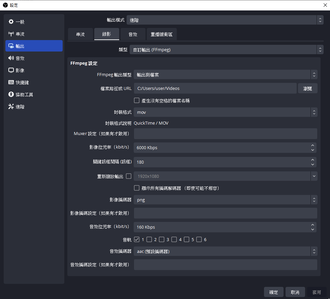Click the 瀏覽 browse button

[x=307, y=88]
